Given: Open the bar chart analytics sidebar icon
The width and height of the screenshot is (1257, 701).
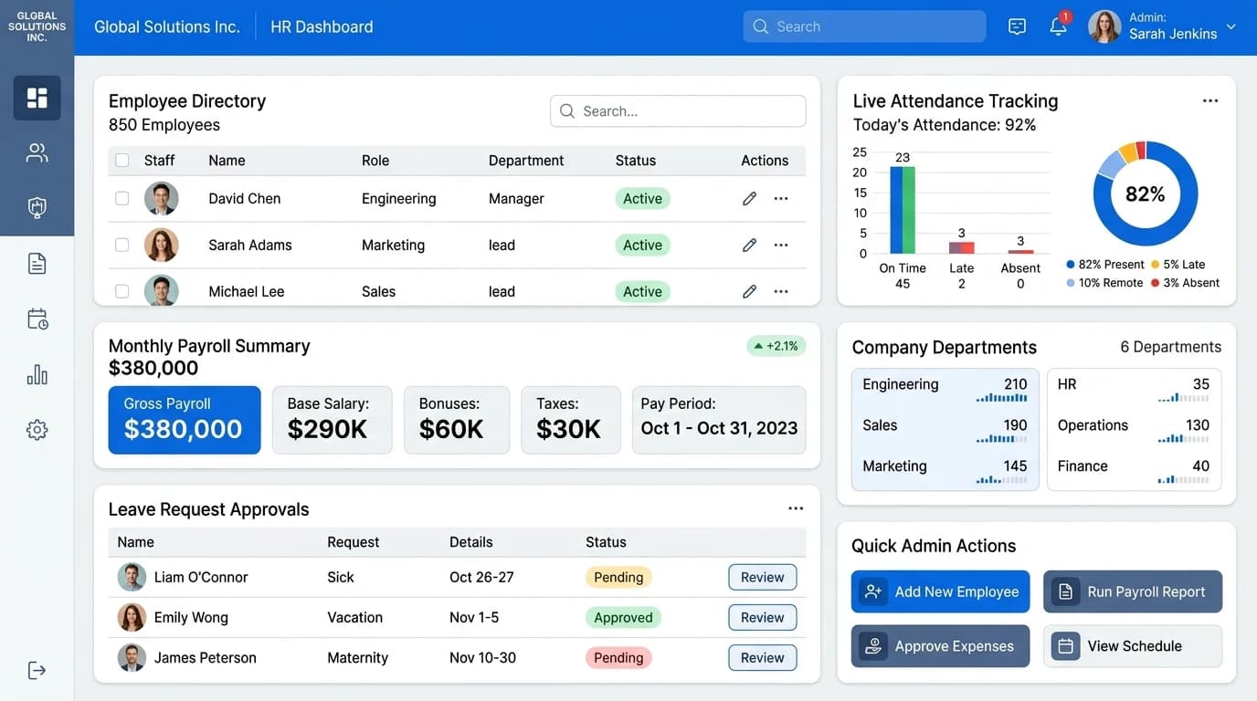Looking at the screenshot, I should pyautogui.click(x=37, y=374).
